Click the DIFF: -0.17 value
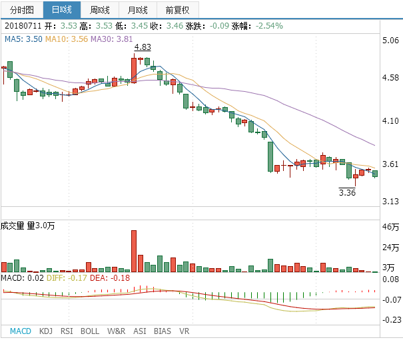The height and width of the screenshot is (340, 403). coord(67,278)
